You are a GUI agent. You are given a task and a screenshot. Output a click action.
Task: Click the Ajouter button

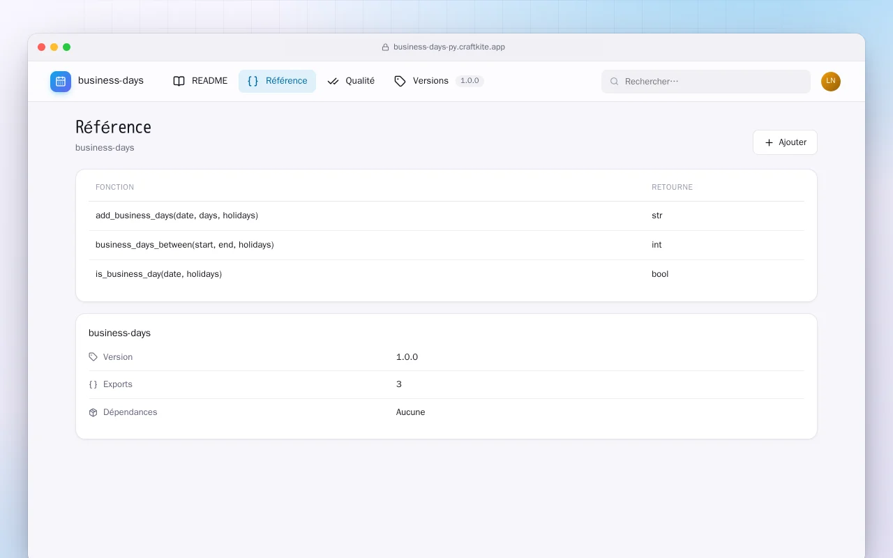click(x=785, y=142)
